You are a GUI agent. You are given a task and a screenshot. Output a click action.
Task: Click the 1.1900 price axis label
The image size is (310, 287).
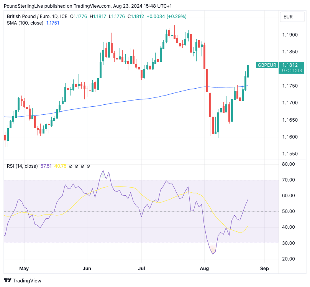coord(290,35)
